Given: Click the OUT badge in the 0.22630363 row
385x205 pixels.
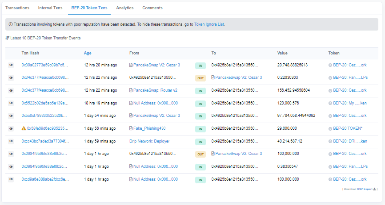Looking at the screenshot, I should (201, 78).
